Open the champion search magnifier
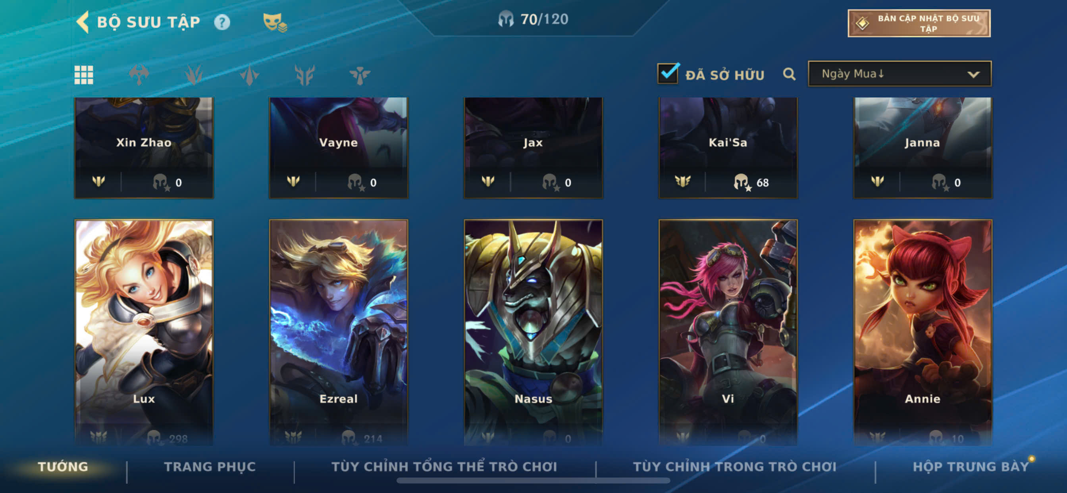The height and width of the screenshot is (493, 1067). point(789,74)
